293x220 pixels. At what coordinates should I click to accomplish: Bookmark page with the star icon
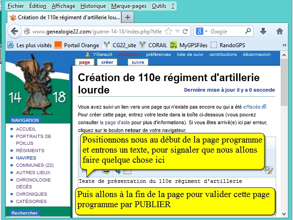pos(168,31)
